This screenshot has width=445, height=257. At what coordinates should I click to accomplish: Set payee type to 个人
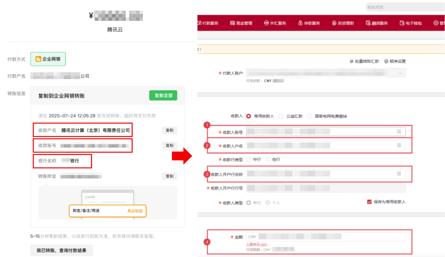tap(267, 203)
